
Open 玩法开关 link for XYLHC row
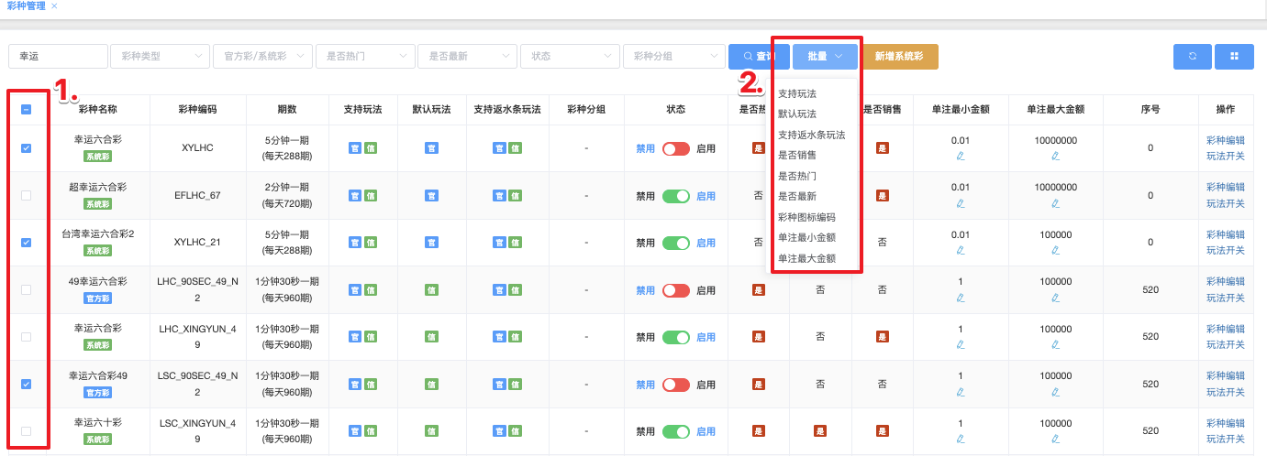click(1225, 157)
